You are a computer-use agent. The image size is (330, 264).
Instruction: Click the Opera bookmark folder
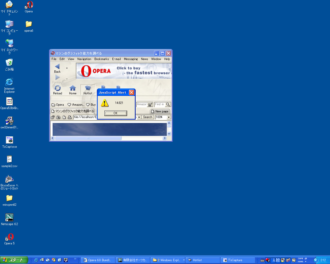tap(58, 105)
